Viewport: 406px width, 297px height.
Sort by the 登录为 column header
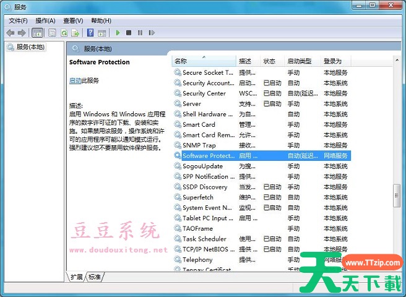pyautogui.click(x=336, y=61)
